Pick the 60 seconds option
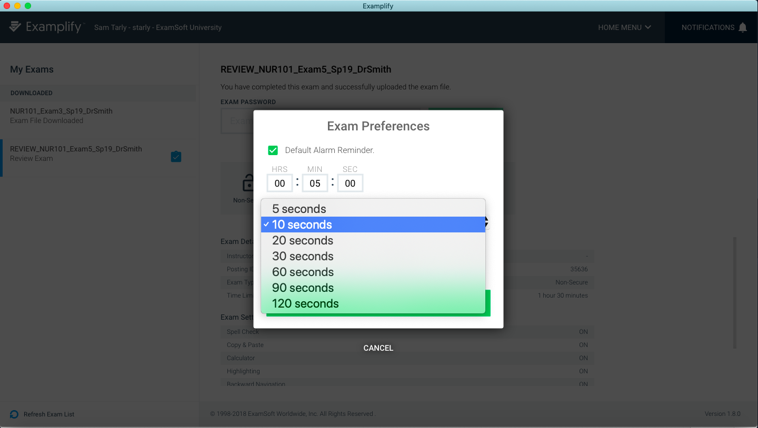 click(x=373, y=272)
